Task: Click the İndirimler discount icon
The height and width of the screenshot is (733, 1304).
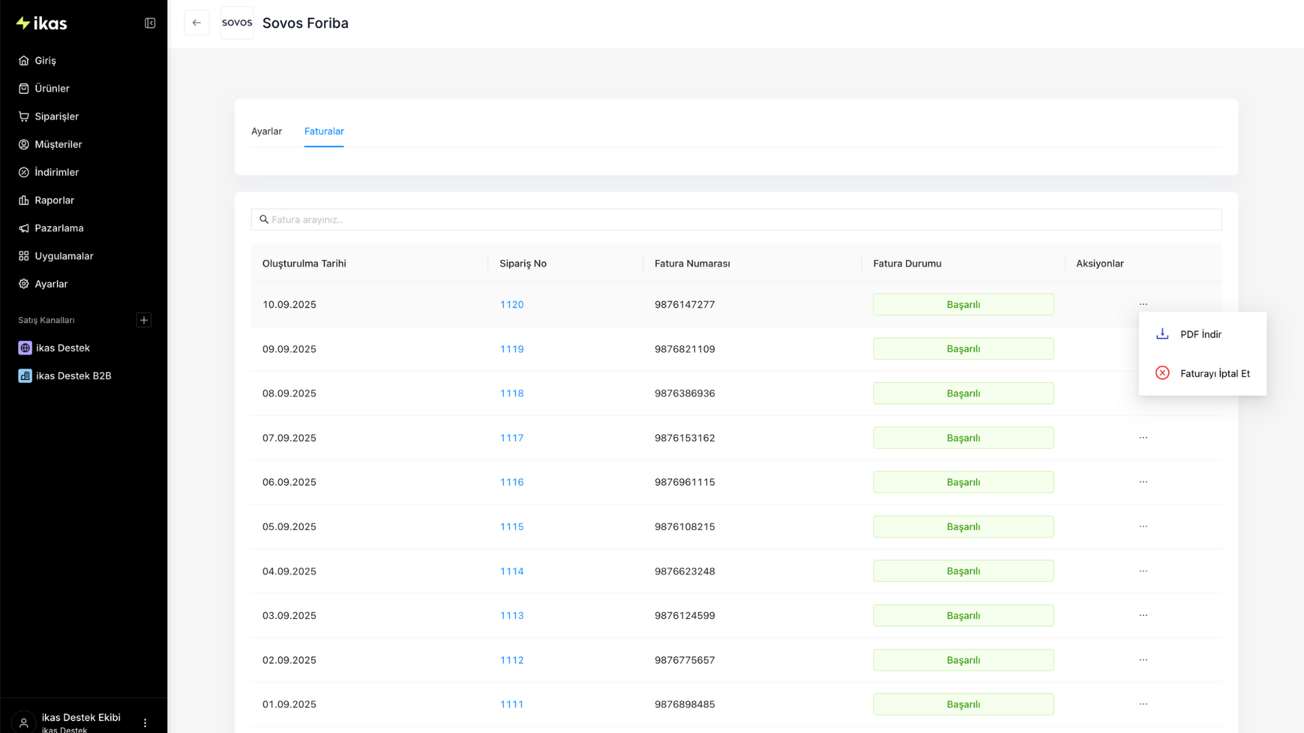Action: [x=24, y=172]
